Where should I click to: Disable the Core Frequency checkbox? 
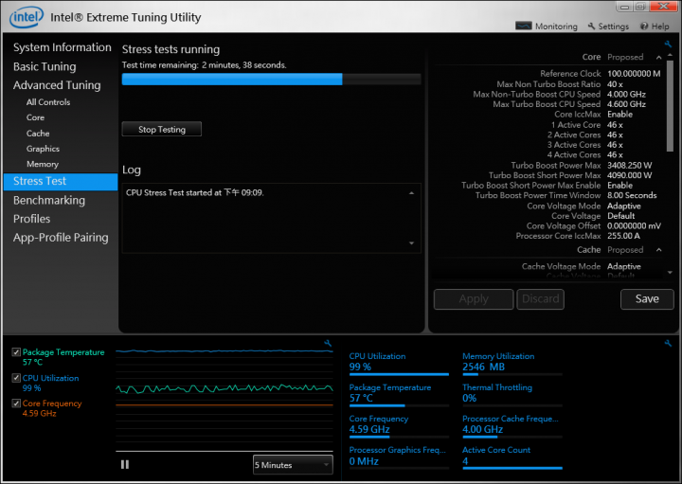[x=16, y=403]
